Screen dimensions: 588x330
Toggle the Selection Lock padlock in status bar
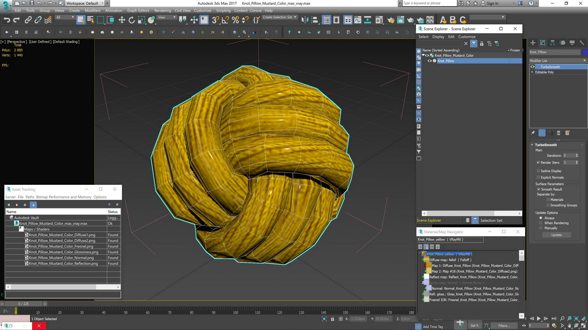click(333, 319)
